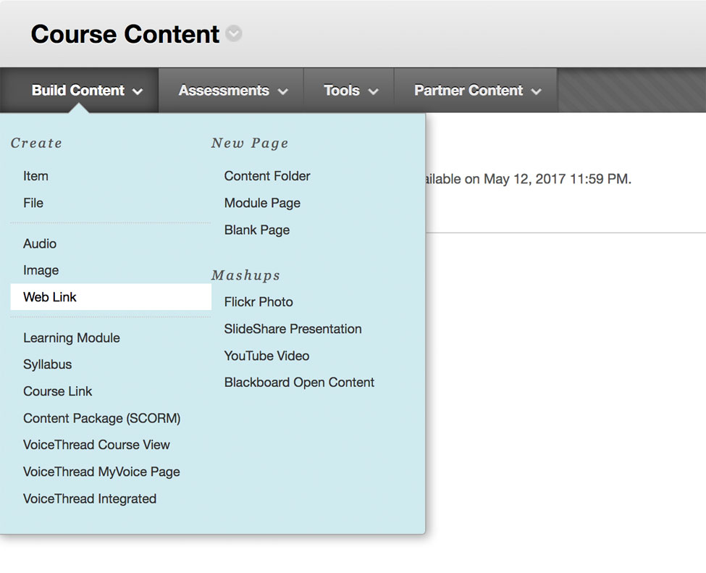Viewport: 706px width, 573px height.
Task: Select Item from the Create list
Action: tap(35, 176)
